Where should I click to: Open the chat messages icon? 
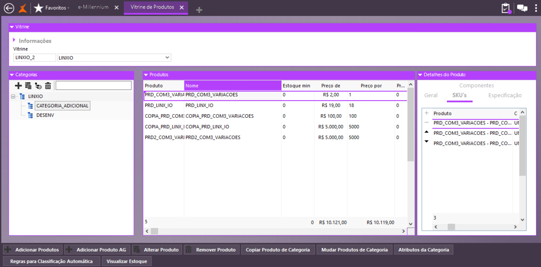[x=522, y=8]
